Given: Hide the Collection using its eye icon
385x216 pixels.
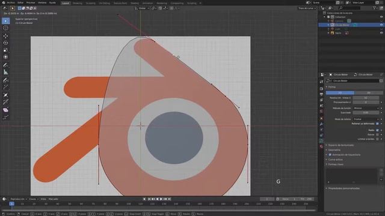Looking at the screenshot, I should [x=381, y=17].
